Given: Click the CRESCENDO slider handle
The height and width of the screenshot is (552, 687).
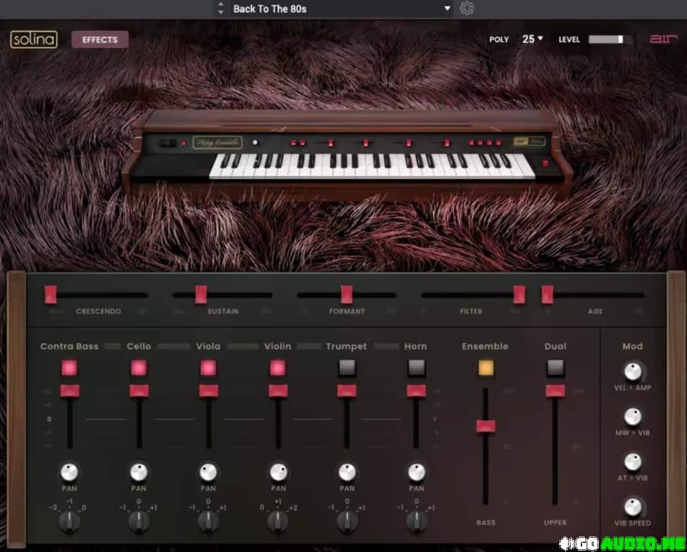Looking at the screenshot, I should tap(50, 295).
